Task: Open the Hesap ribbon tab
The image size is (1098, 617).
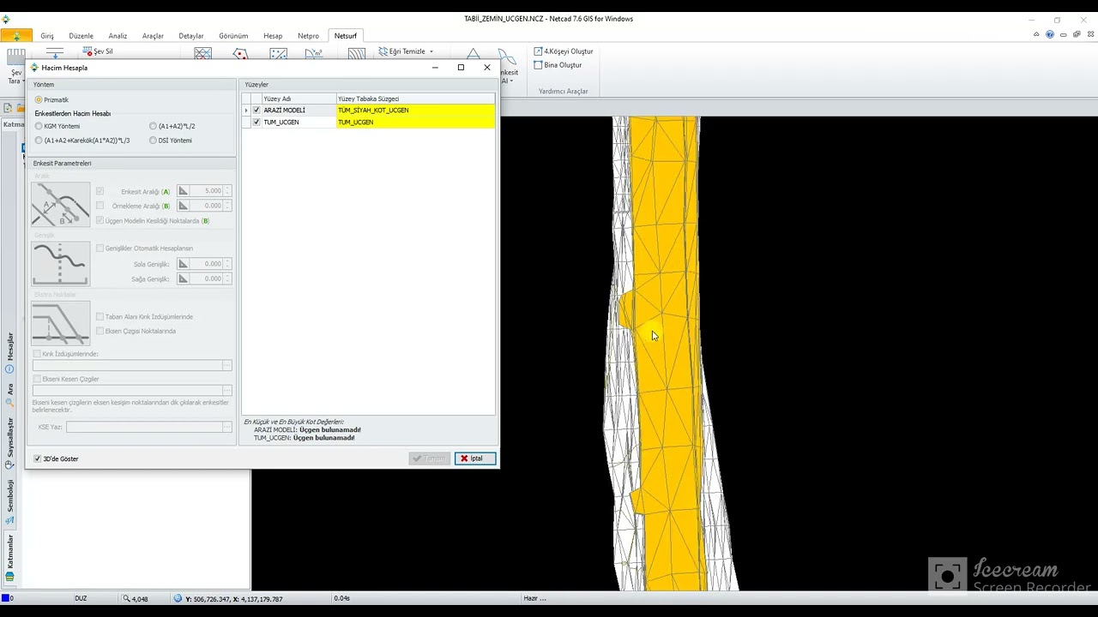Action: [x=273, y=36]
